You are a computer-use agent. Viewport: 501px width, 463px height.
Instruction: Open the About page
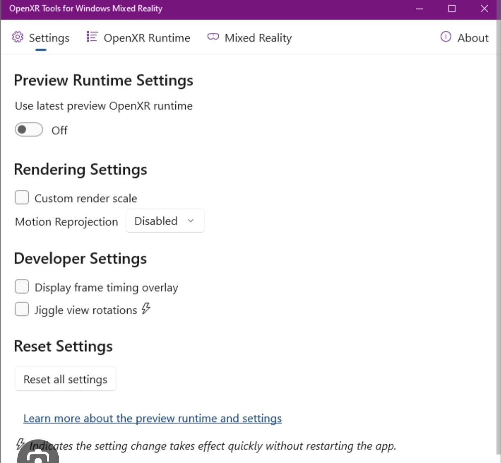point(464,38)
